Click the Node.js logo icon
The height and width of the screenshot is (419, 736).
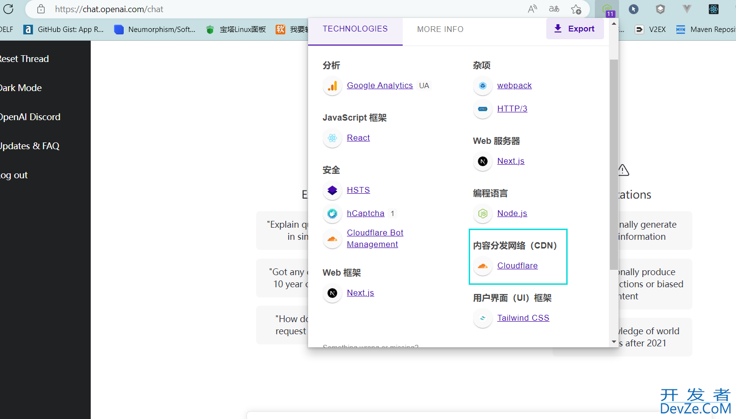click(483, 214)
